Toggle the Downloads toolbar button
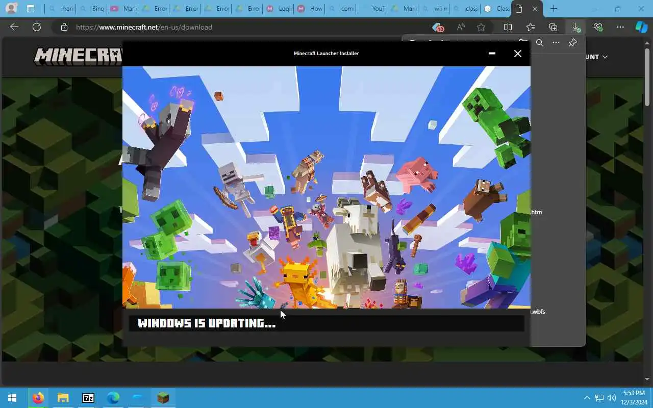The image size is (653, 408). pos(575,27)
